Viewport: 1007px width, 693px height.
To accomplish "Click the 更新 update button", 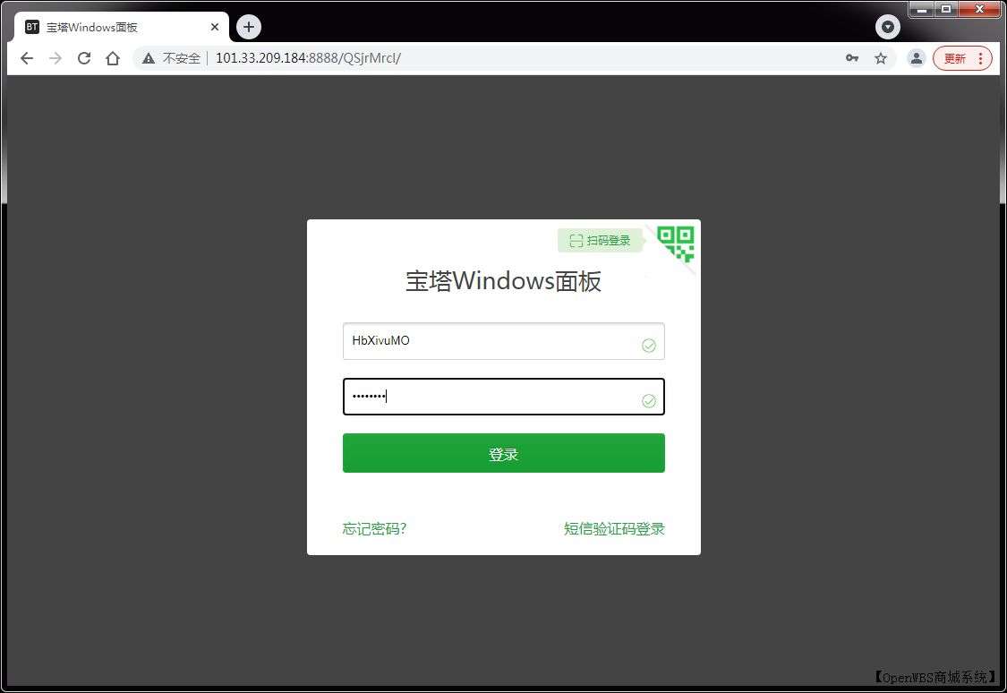I will [x=957, y=57].
